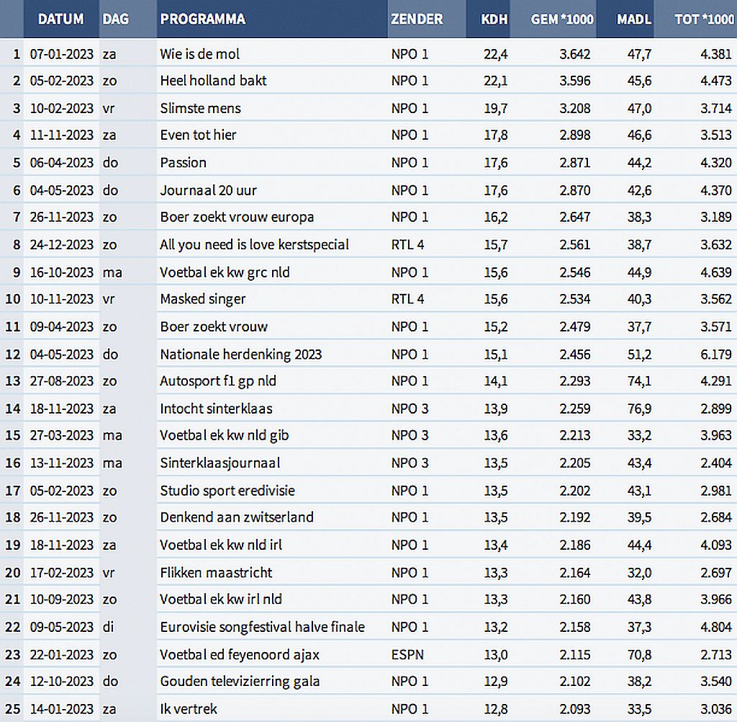Click 'All you need is love kerstspecial'
This screenshot has height=722, width=737.
click(254, 245)
